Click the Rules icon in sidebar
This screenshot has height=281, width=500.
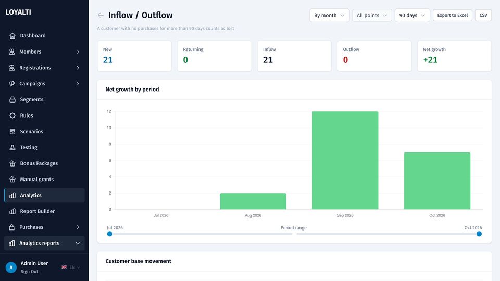[x=12, y=116]
